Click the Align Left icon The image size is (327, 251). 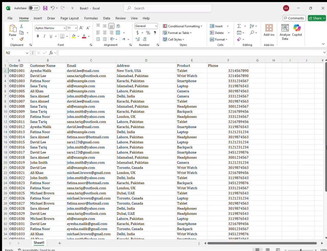[x=98, y=33]
